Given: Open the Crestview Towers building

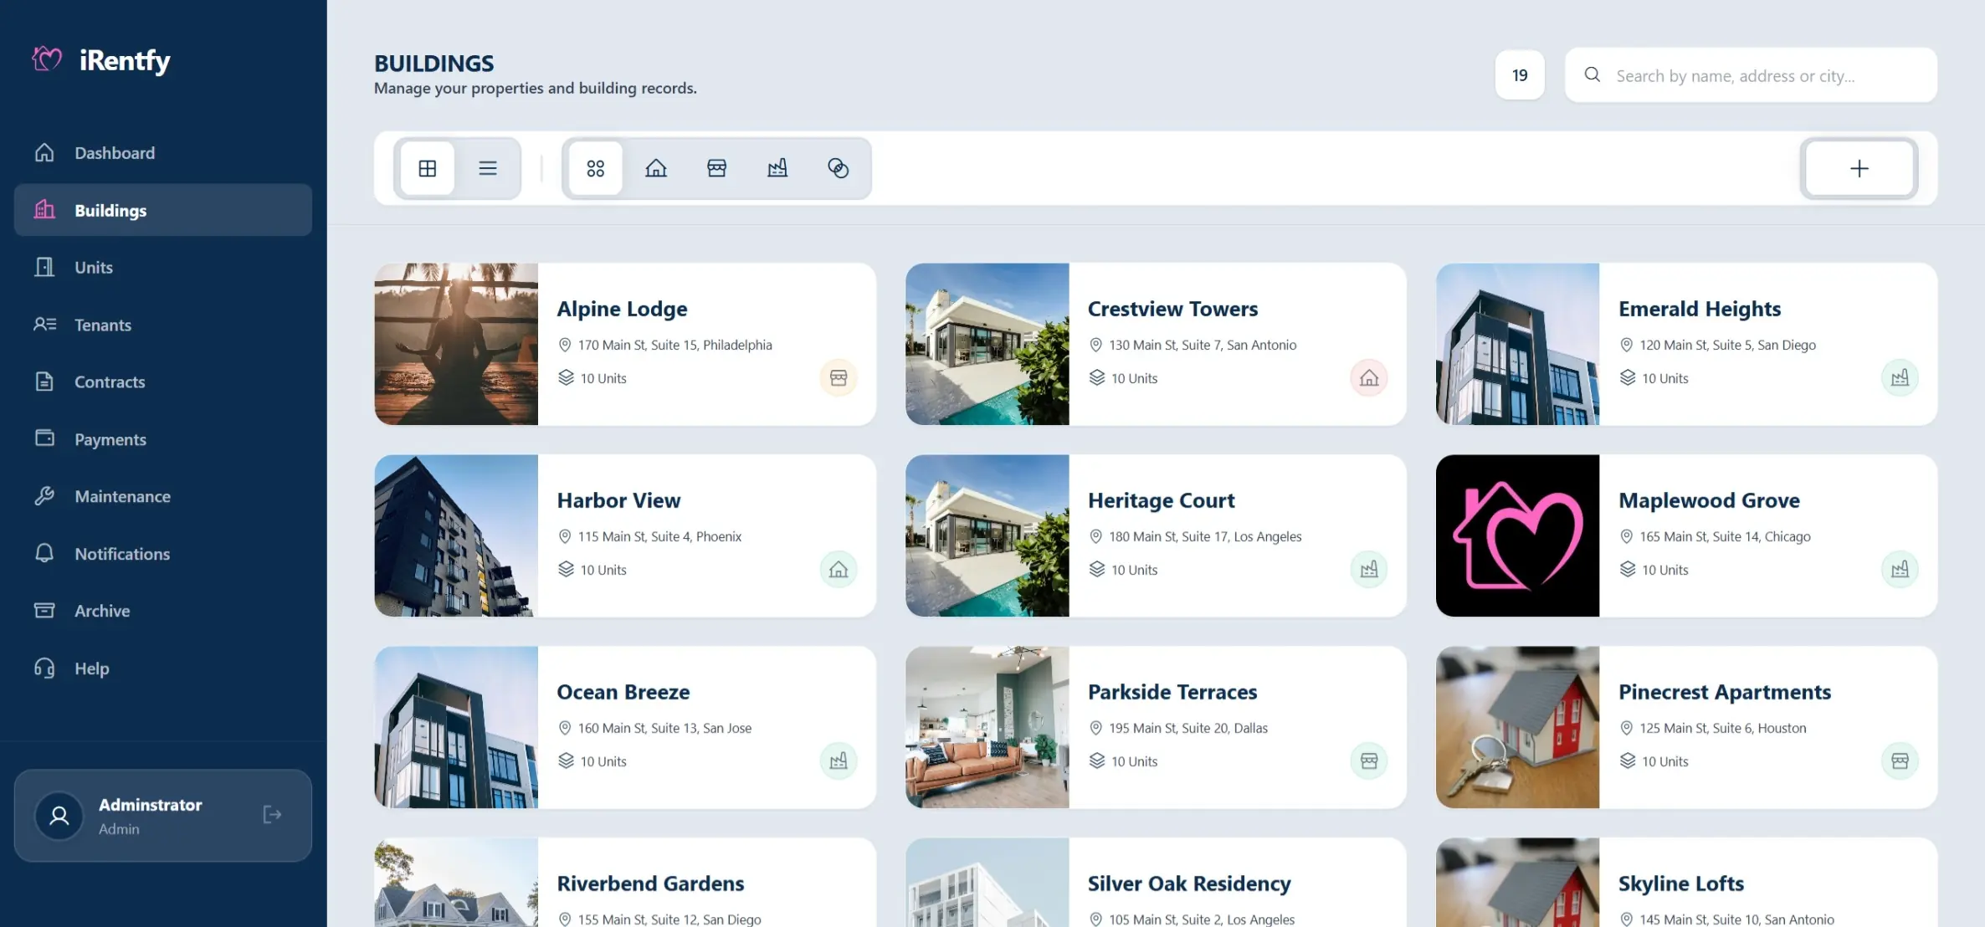Looking at the screenshot, I should click(1156, 344).
